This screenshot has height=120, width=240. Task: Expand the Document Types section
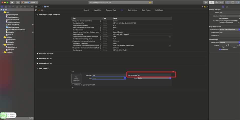pos(38,54)
